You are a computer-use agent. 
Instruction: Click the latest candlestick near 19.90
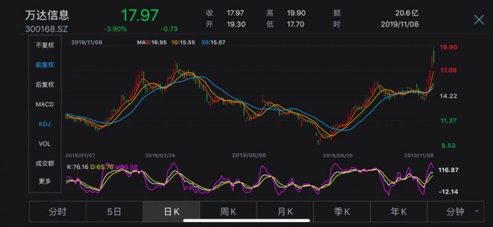click(433, 56)
